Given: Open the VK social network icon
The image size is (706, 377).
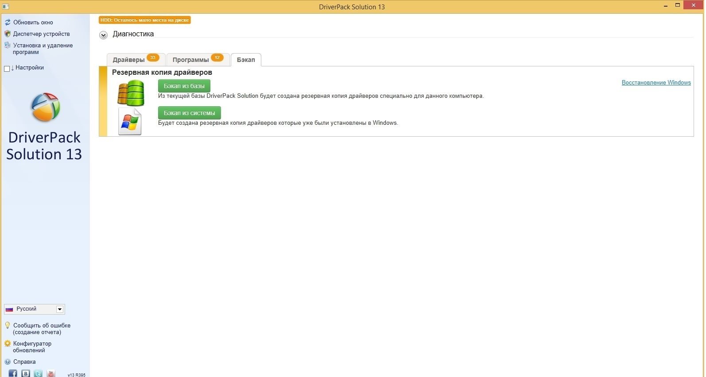Looking at the screenshot, I should (26, 373).
